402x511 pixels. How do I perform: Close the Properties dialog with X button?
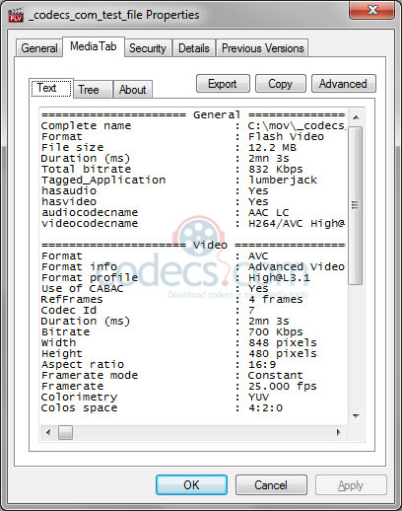pyautogui.click(x=371, y=10)
